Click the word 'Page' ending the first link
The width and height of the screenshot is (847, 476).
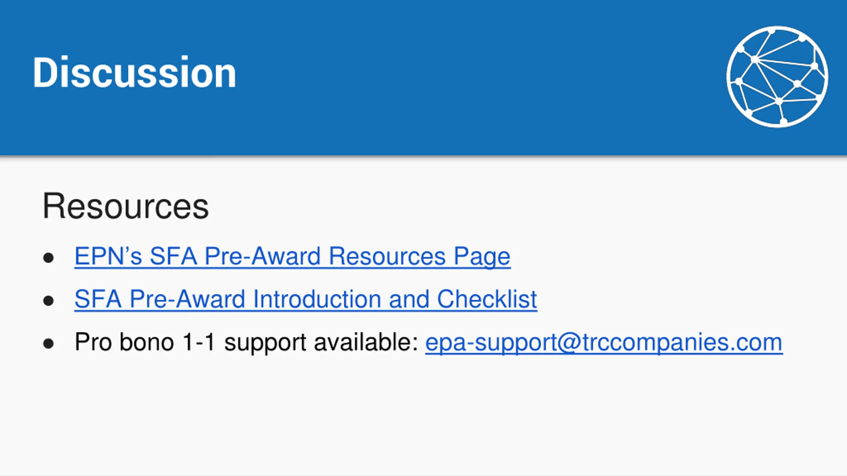(x=482, y=257)
